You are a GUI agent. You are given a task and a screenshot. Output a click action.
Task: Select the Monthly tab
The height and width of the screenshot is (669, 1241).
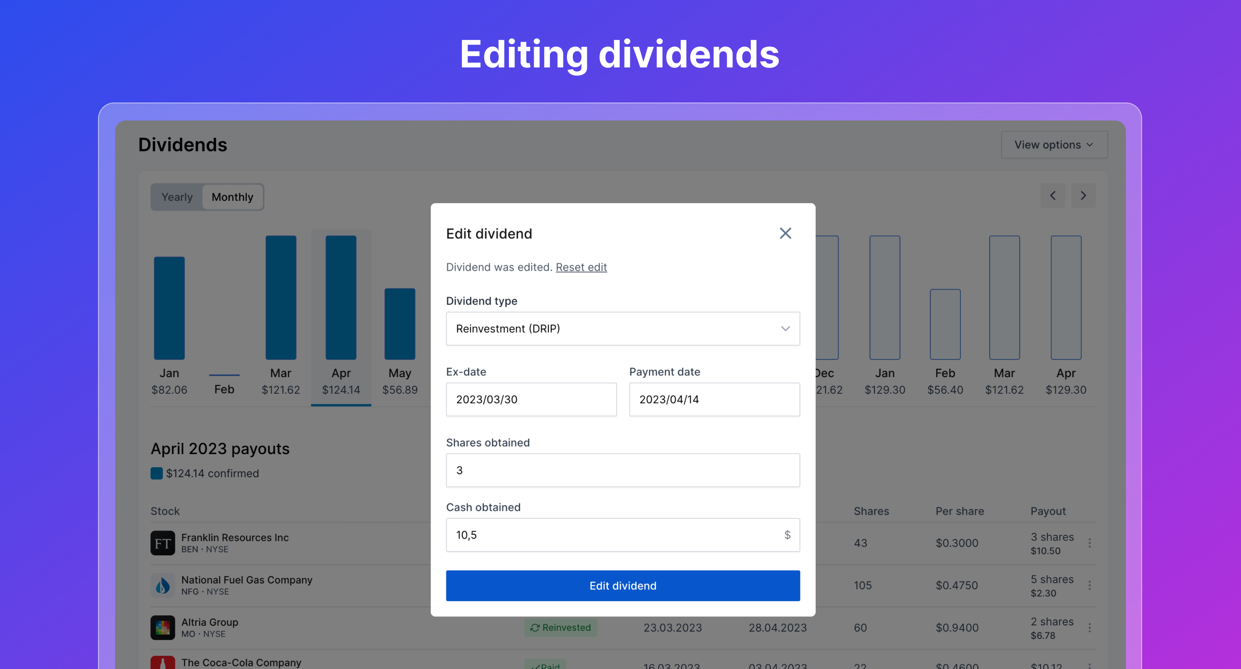pos(232,197)
